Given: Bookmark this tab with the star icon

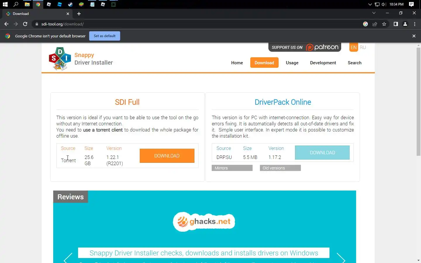Looking at the screenshot, I should coord(384,24).
